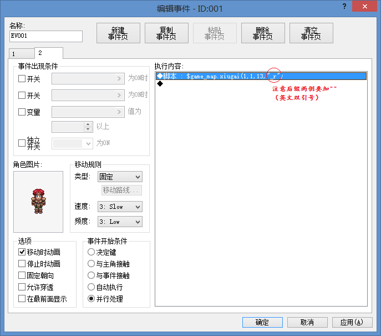Enable the 允许穿透 option

[22, 287]
